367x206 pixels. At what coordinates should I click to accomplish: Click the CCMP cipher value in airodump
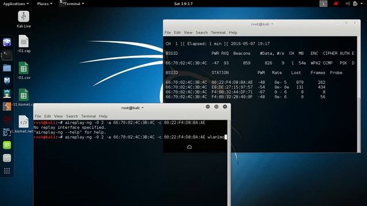pos(327,63)
